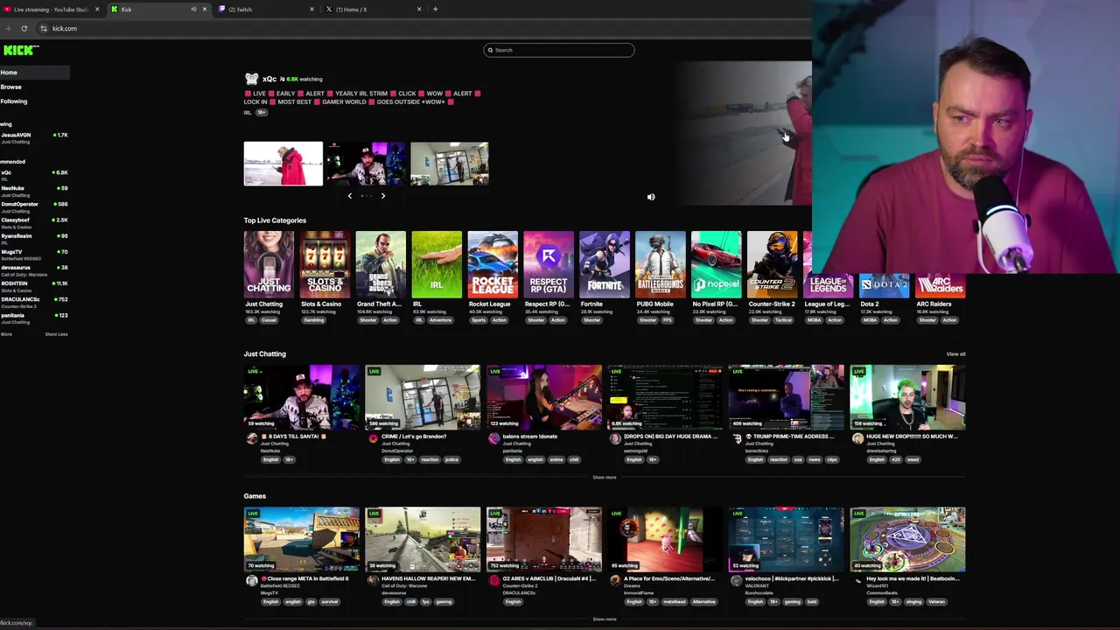Viewport: 1120px width, 630px height.
Task: Open the Close range META Battlefield stream
Action: point(302,539)
